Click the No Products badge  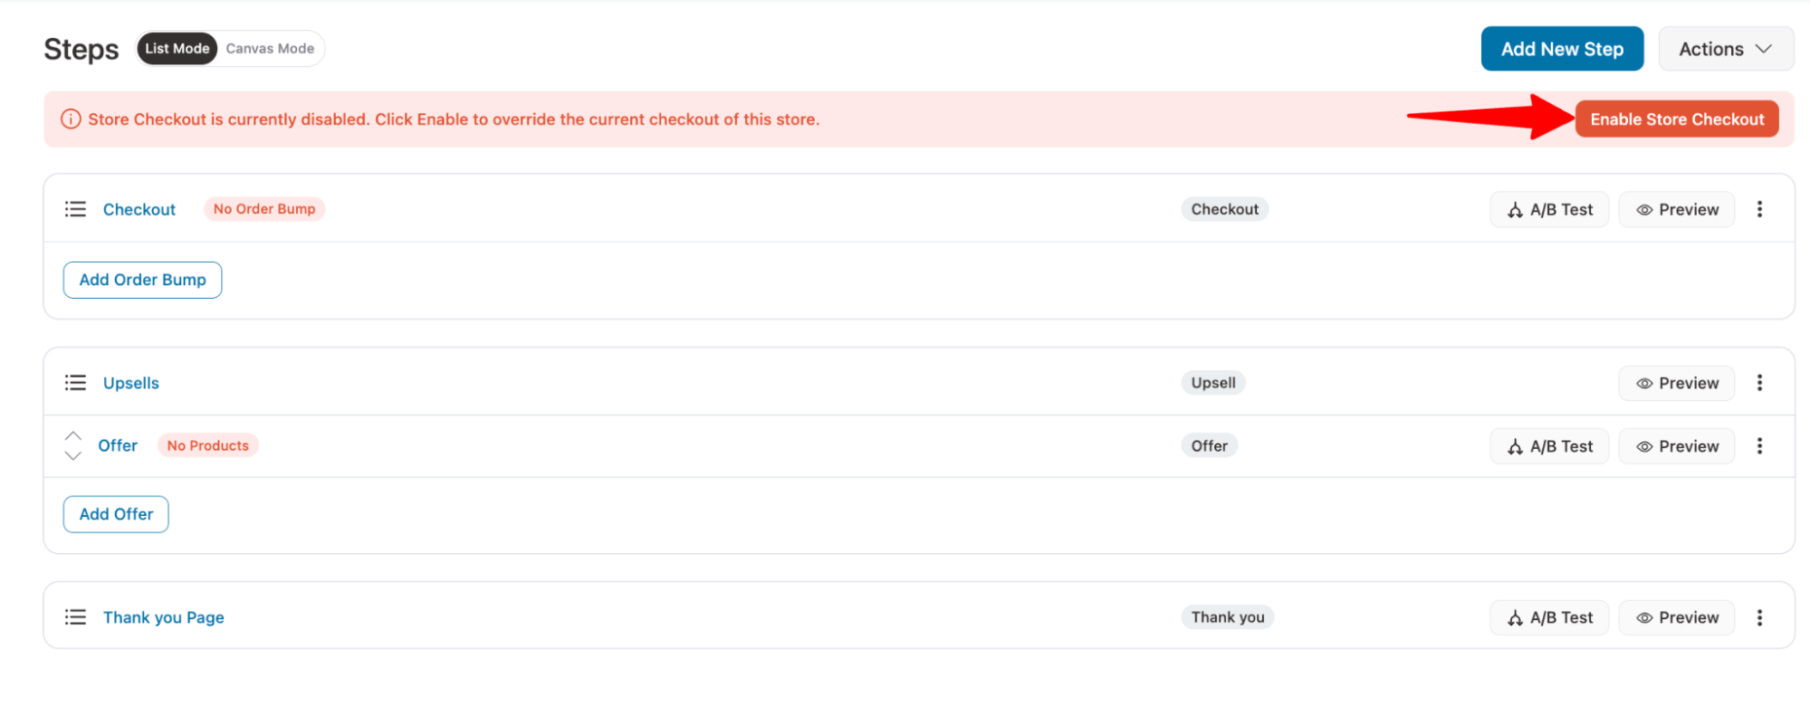[x=207, y=445]
